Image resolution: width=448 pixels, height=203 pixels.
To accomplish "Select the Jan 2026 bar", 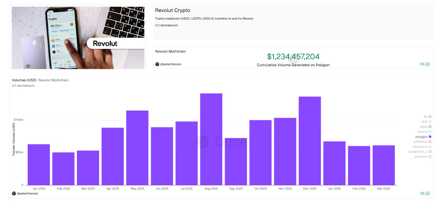I will point(334,163).
